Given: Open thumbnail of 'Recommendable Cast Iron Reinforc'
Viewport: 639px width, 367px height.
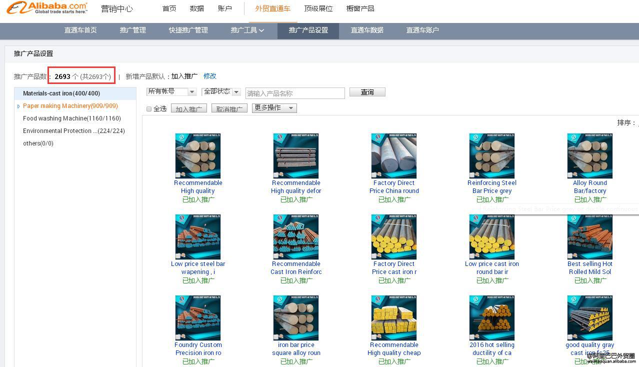Looking at the screenshot, I should click(296, 237).
